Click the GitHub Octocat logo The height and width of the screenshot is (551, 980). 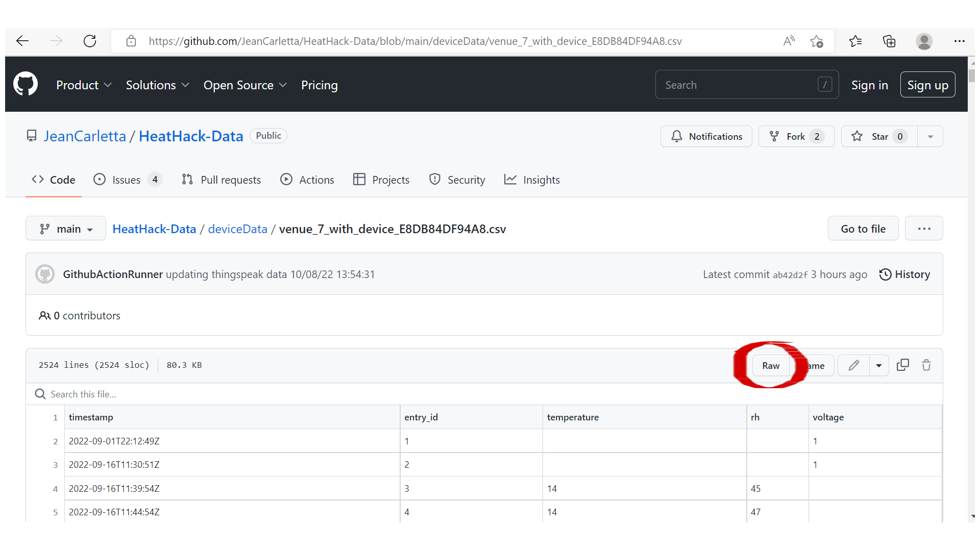coord(26,84)
